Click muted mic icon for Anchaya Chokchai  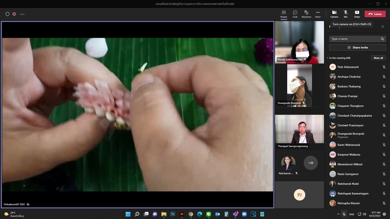384,77
